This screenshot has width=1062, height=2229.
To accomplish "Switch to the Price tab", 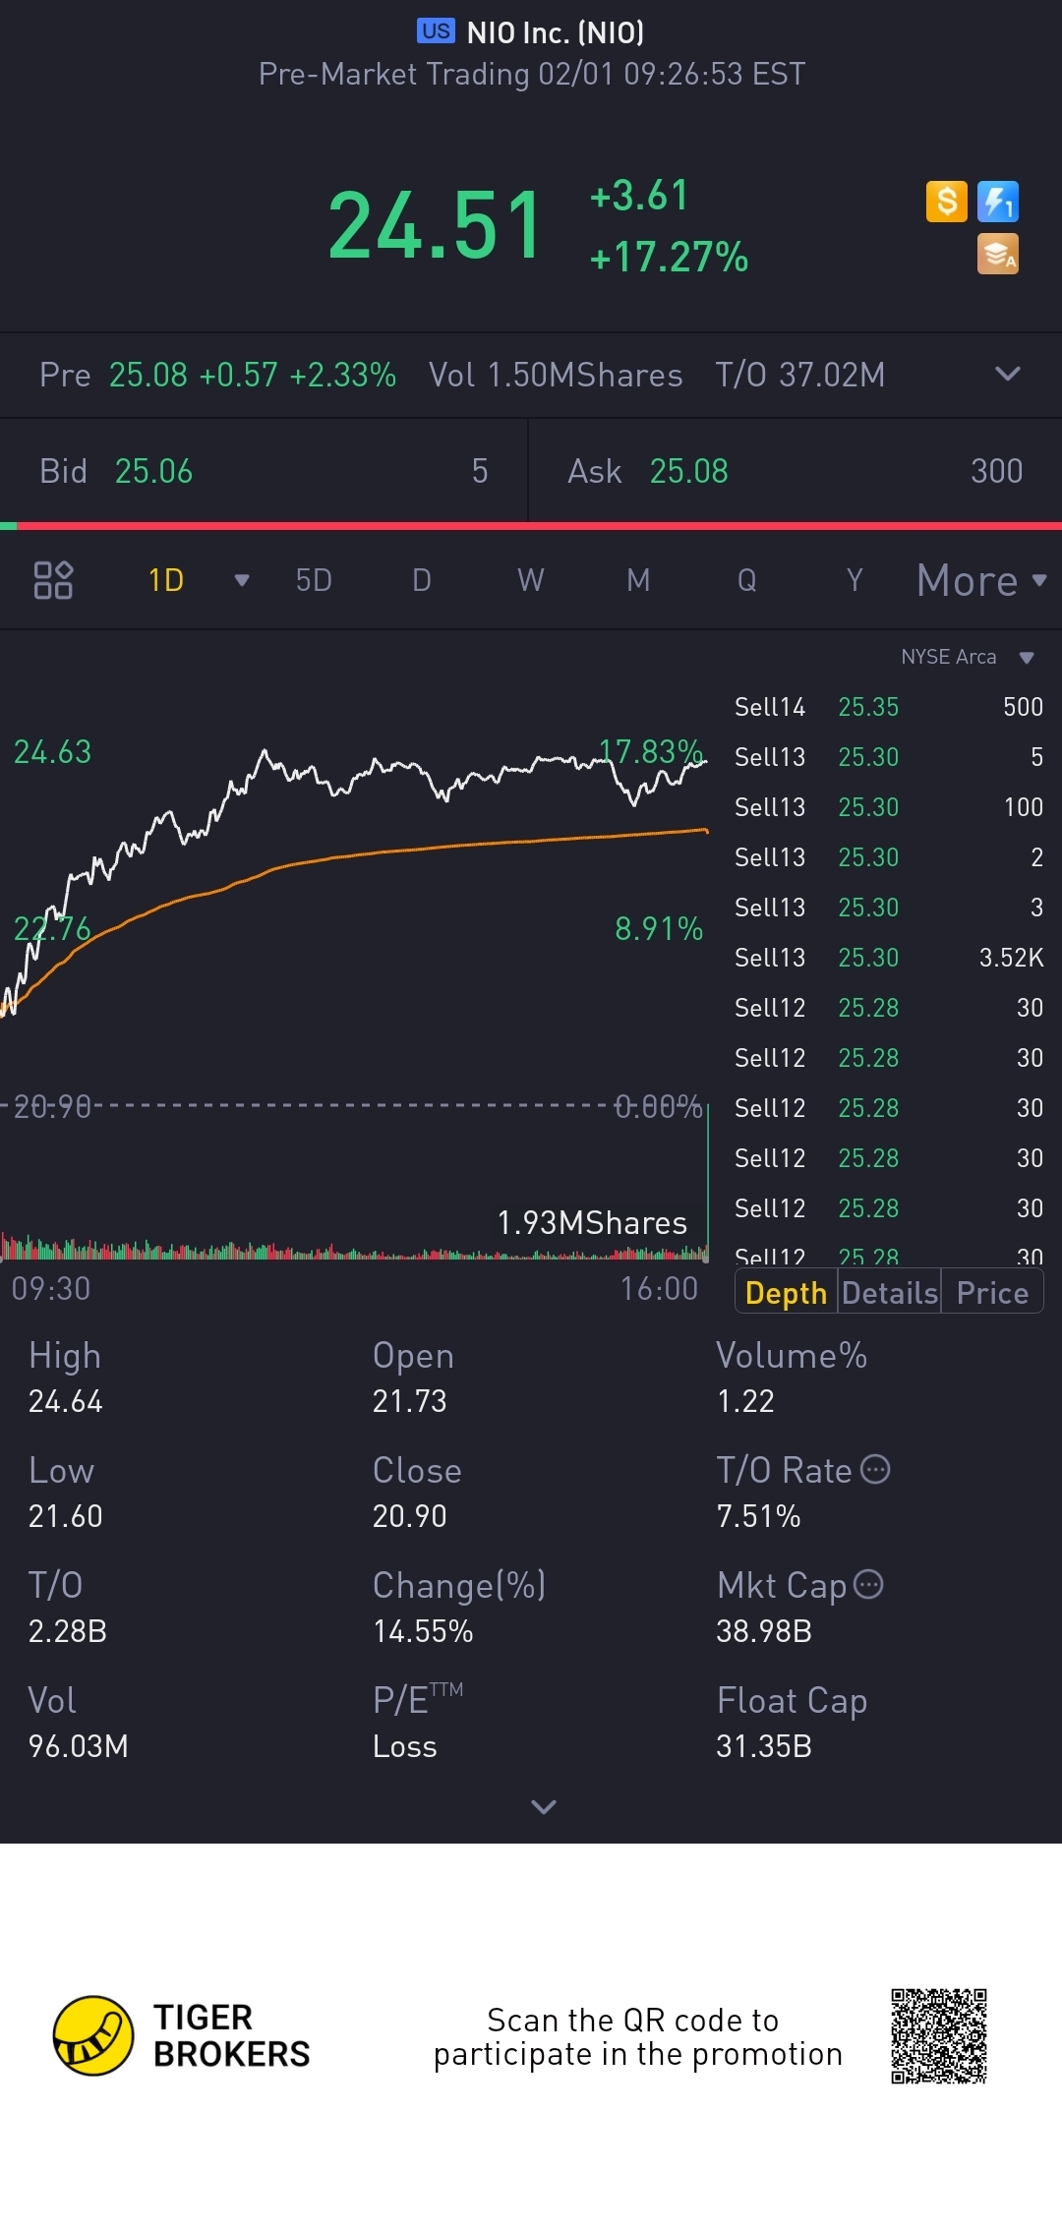I will pyautogui.click(x=991, y=1292).
